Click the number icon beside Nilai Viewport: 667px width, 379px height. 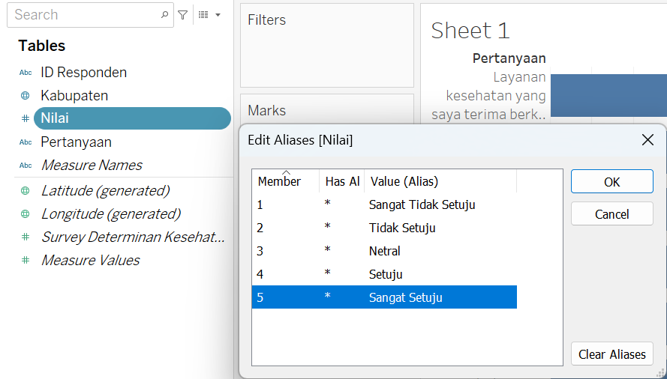click(x=26, y=118)
